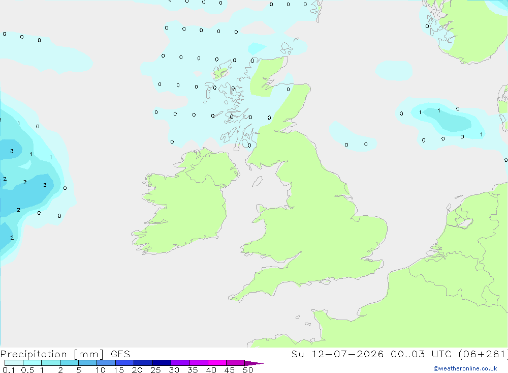Click the legend value '10'
508x373 pixels.
[101, 370]
